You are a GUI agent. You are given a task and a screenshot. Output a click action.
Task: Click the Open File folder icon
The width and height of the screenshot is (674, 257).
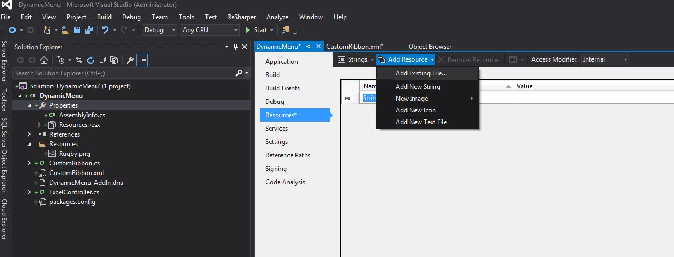coord(65,30)
